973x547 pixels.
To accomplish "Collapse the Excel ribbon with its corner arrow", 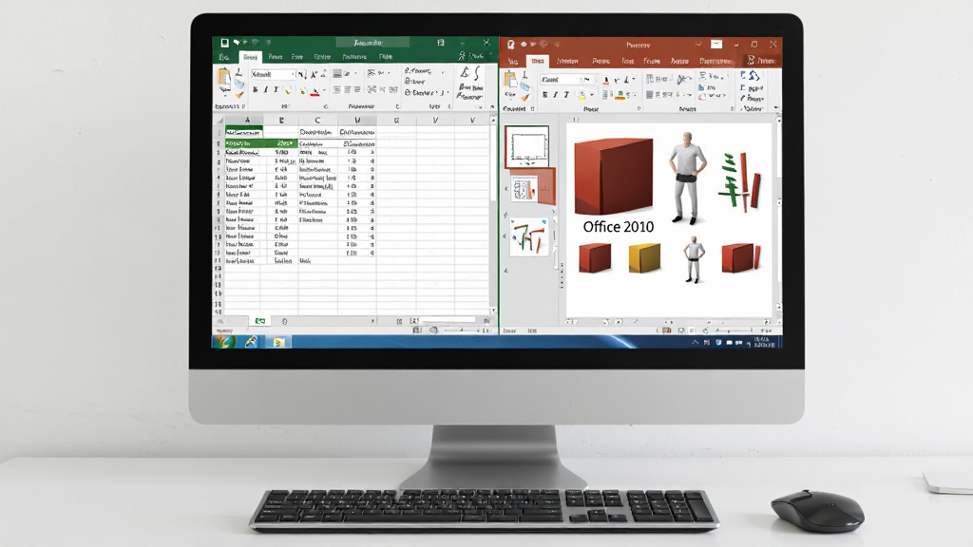I will point(492,106).
